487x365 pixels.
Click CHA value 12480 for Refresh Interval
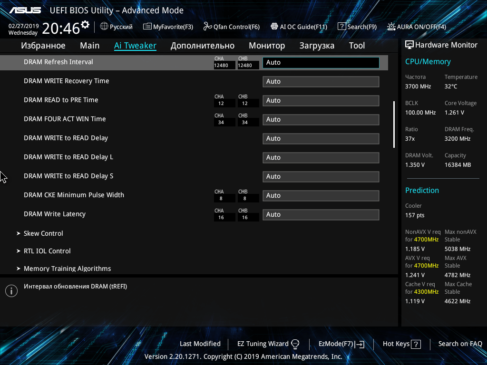click(224, 65)
